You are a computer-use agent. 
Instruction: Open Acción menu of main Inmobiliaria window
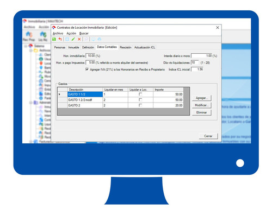(x=44, y=27)
